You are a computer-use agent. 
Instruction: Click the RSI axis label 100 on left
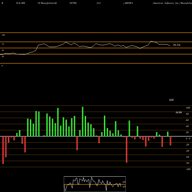pos(3,35)
